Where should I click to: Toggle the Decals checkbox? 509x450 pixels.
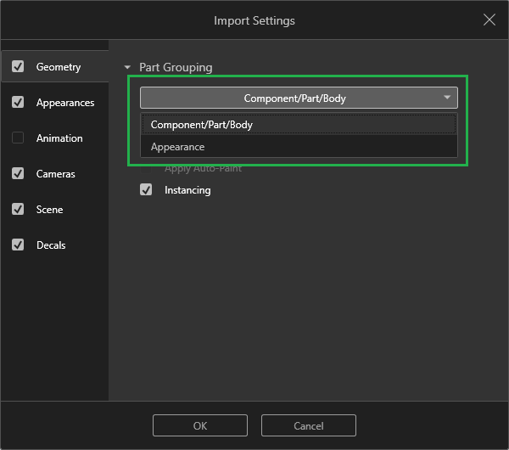18,245
